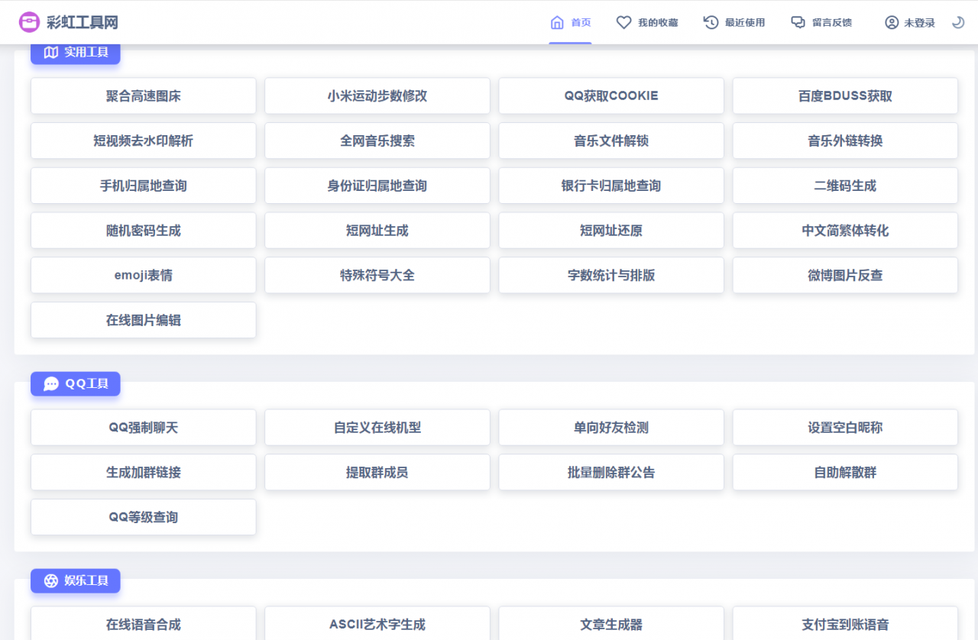This screenshot has height=640, width=978.
Task: Click the chat icon in QQ工具 header
Action: (51, 383)
